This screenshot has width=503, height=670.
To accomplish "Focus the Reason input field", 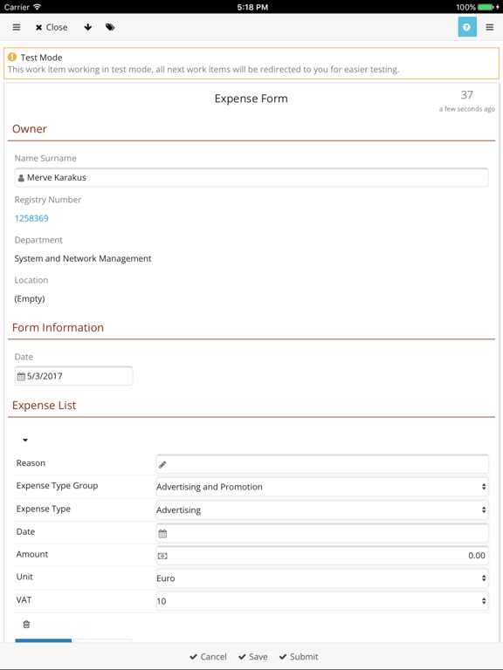I will (322, 464).
